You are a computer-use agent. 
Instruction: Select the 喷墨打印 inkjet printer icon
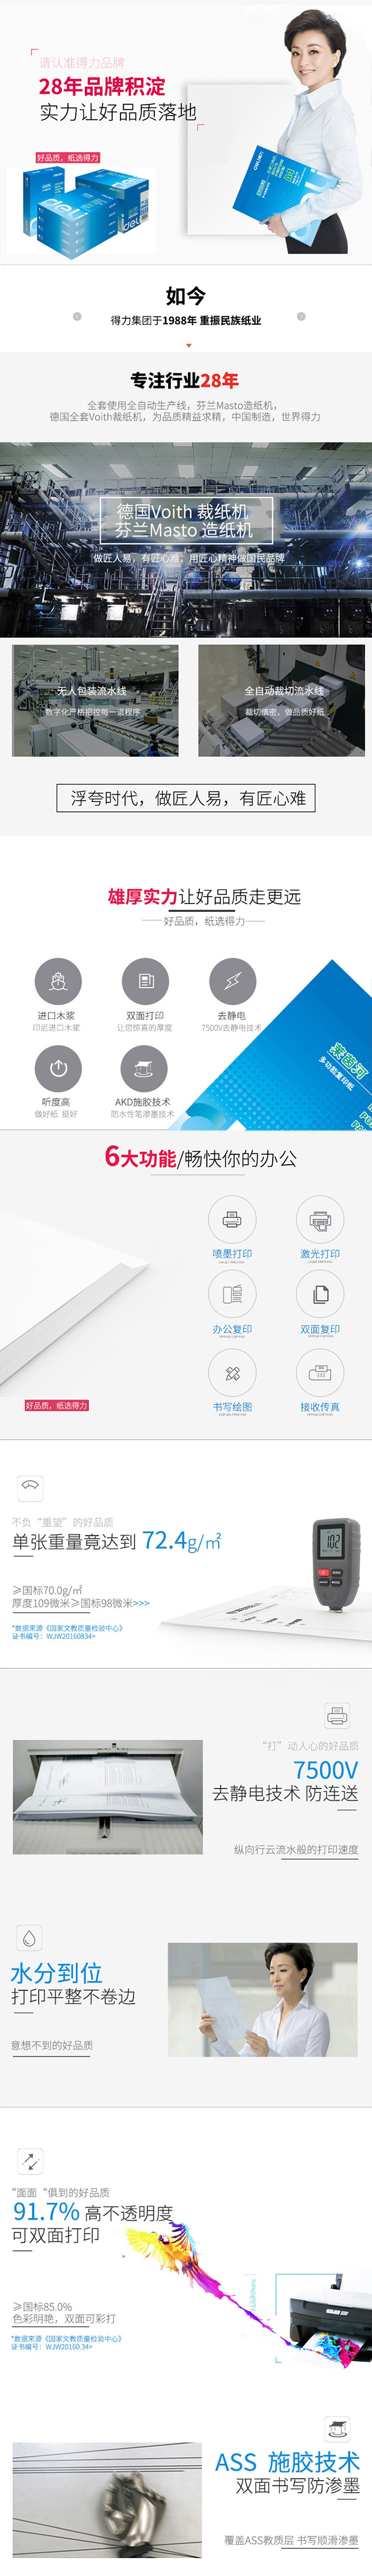click(x=232, y=1219)
